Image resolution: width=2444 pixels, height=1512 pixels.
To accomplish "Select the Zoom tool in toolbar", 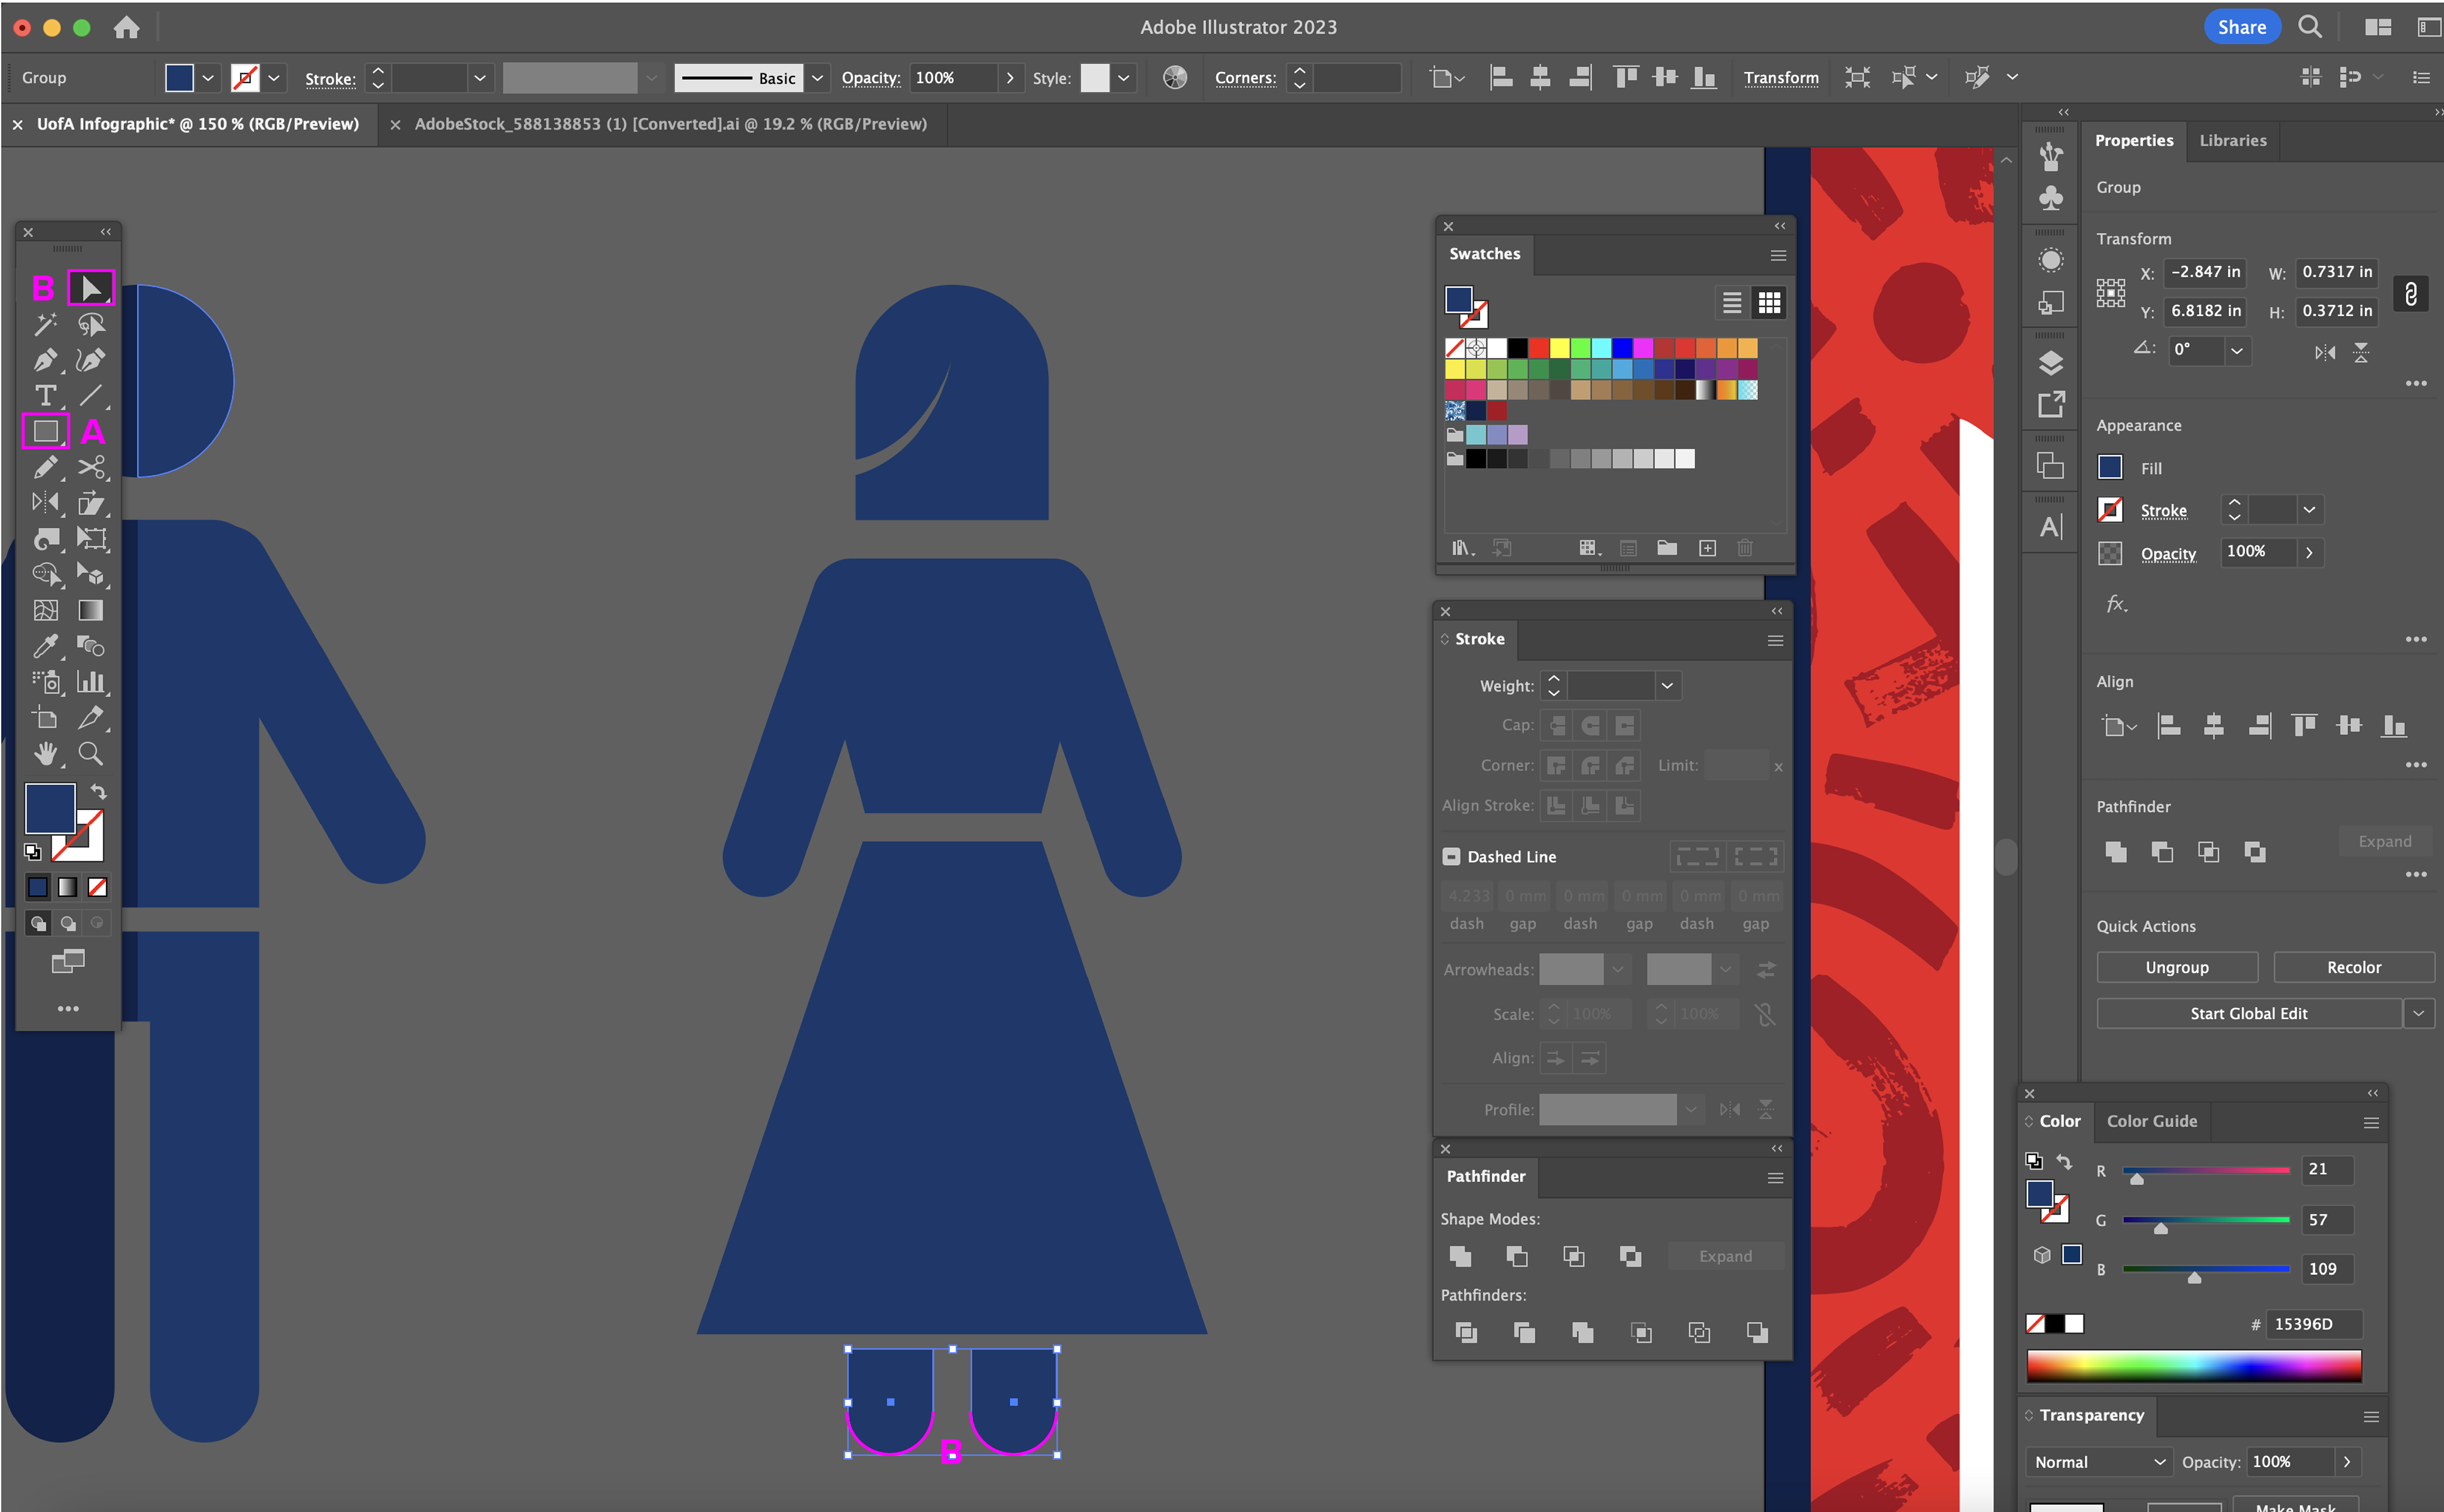I will [x=91, y=754].
